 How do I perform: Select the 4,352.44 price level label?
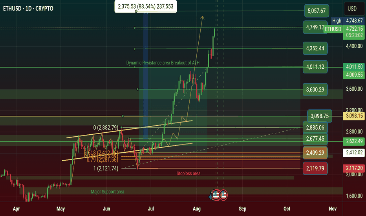point(315,48)
